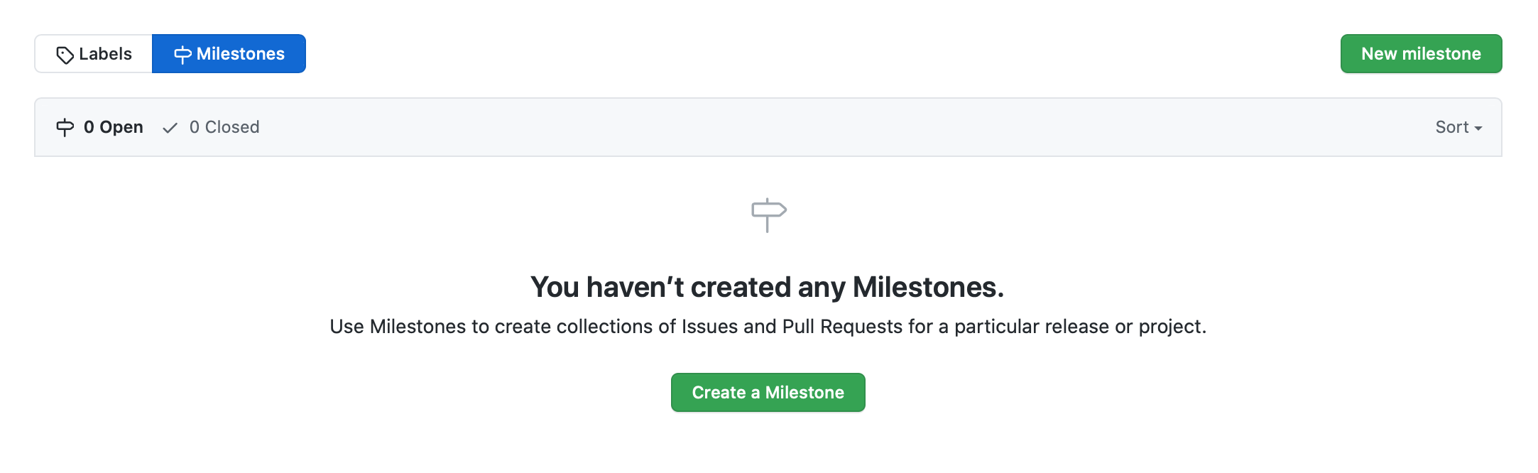1538x473 pixels.
Task: Select the Milestones tab
Action: pos(229,54)
